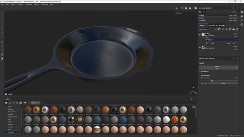The height and width of the screenshot is (137, 244).
Task: Hide the Fill layer 1 layer
Action: click(200, 35)
